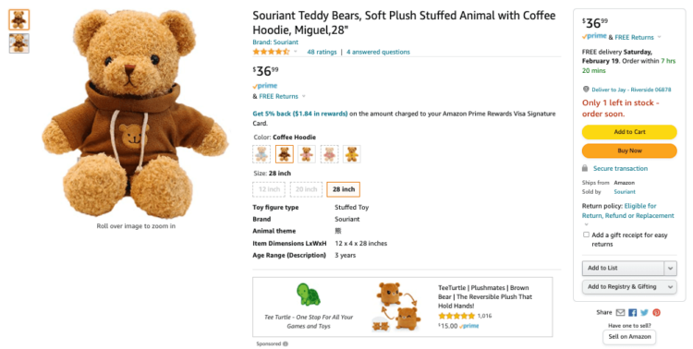Share this product via the email icon
This screenshot has width=693, height=349.
pos(620,312)
